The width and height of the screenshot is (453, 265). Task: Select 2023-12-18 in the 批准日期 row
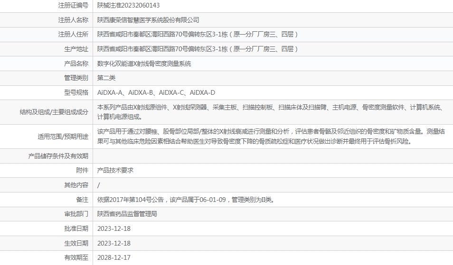pyautogui.click(x=114, y=228)
